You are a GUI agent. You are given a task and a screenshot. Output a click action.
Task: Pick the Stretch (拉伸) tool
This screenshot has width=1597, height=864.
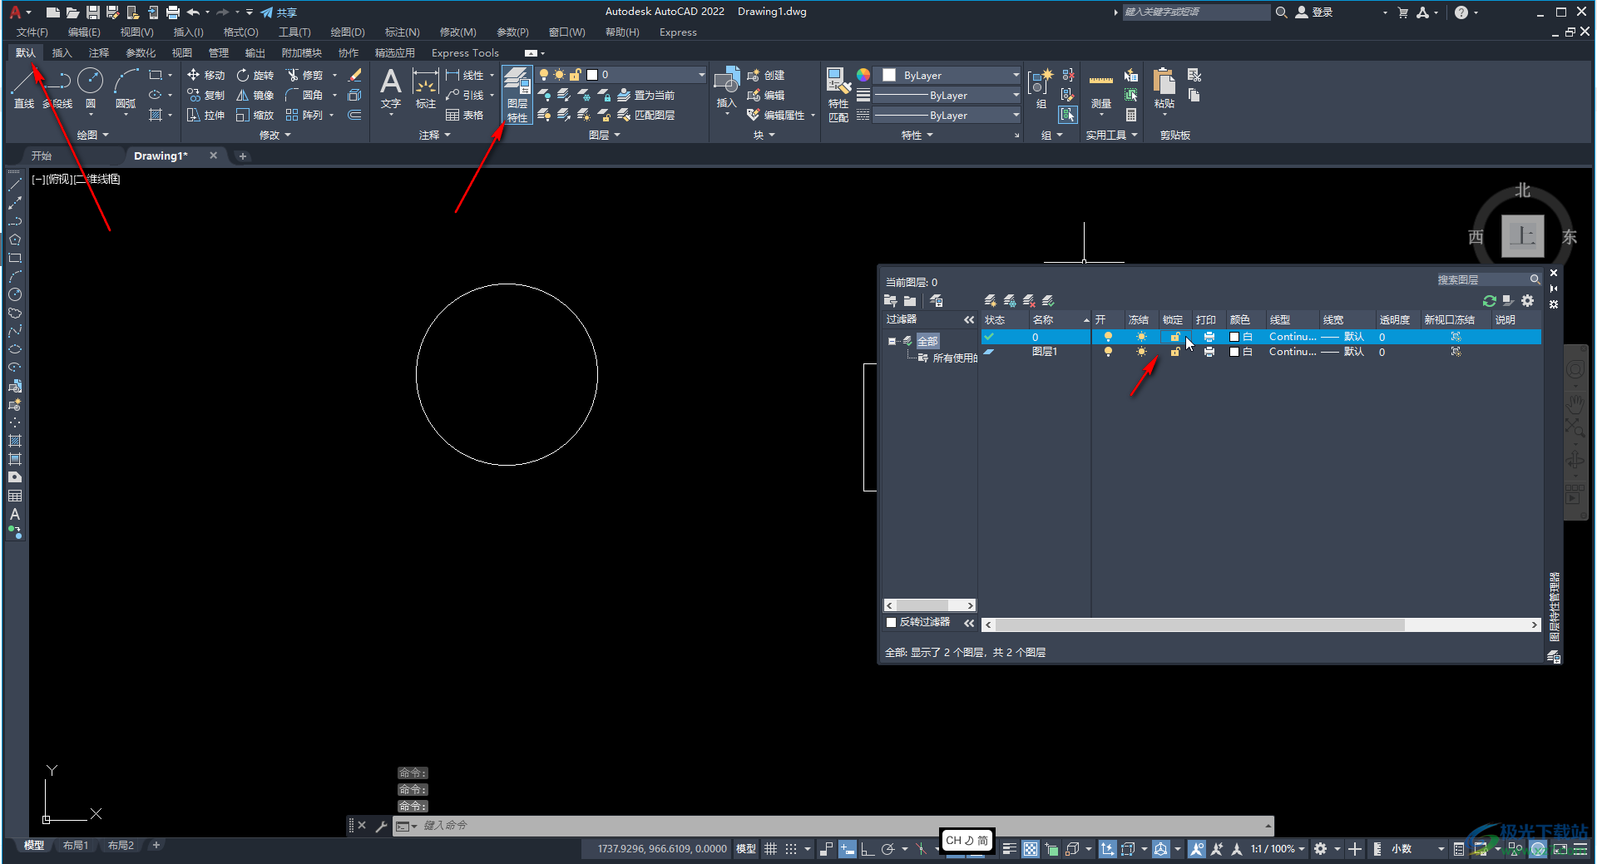pyautogui.click(x=205, y=115)
